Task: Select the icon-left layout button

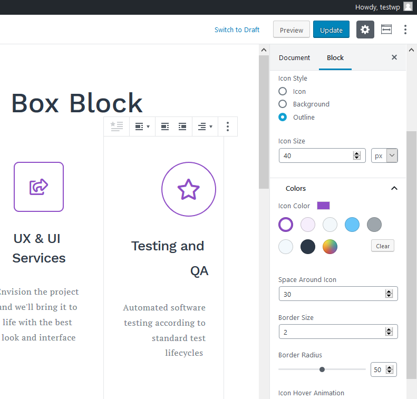Action: pos(165,126)
